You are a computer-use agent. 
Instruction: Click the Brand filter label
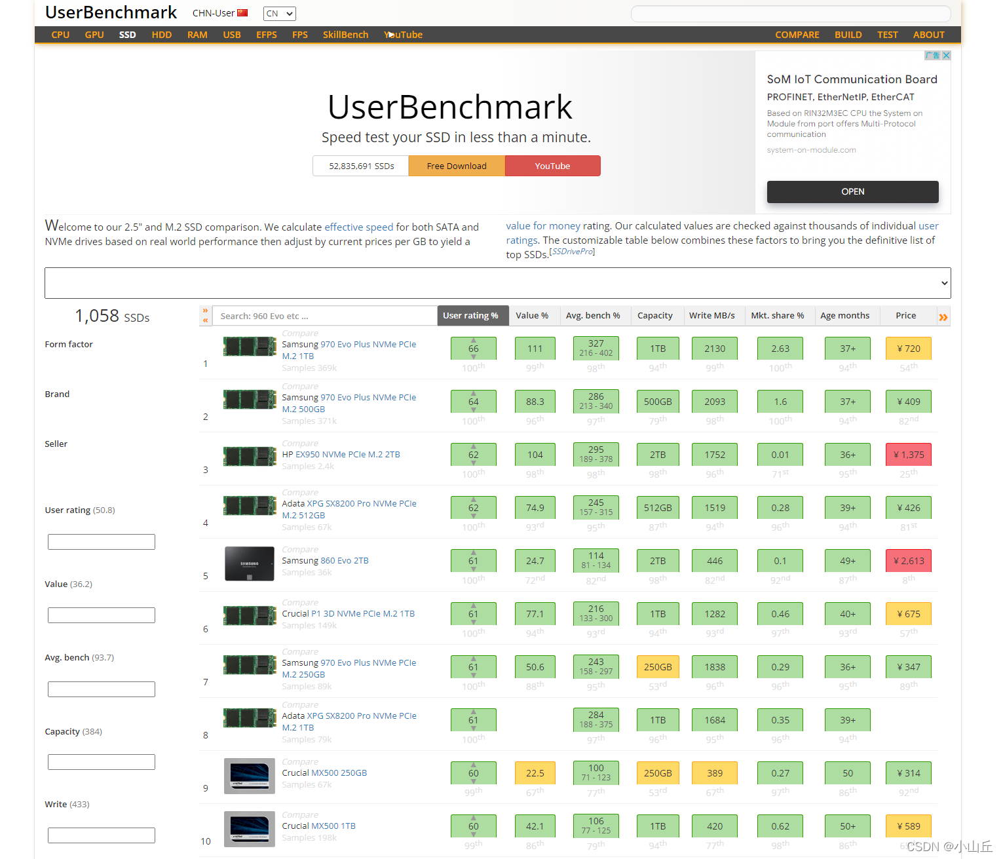pos(57,394)
